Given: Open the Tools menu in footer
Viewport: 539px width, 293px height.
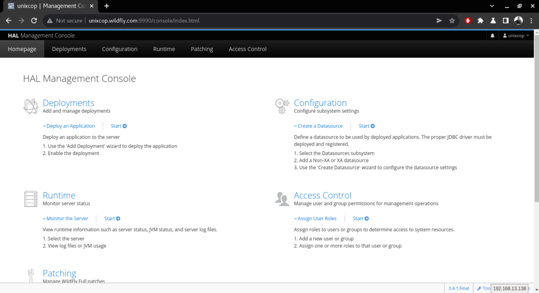Looking at the screenshot, I should coord(483,288).
